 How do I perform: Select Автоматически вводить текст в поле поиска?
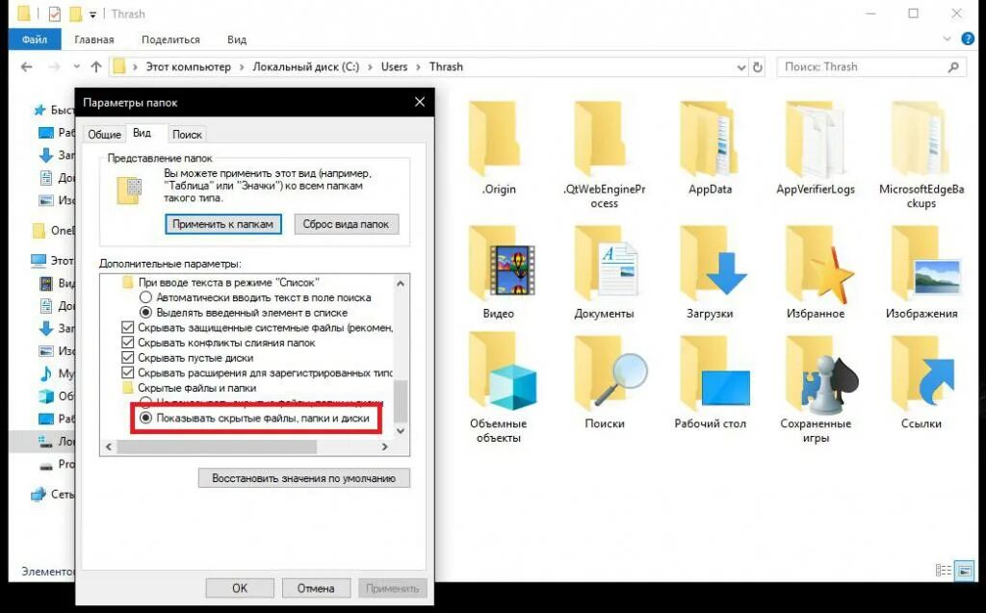[x=146, y=296]
